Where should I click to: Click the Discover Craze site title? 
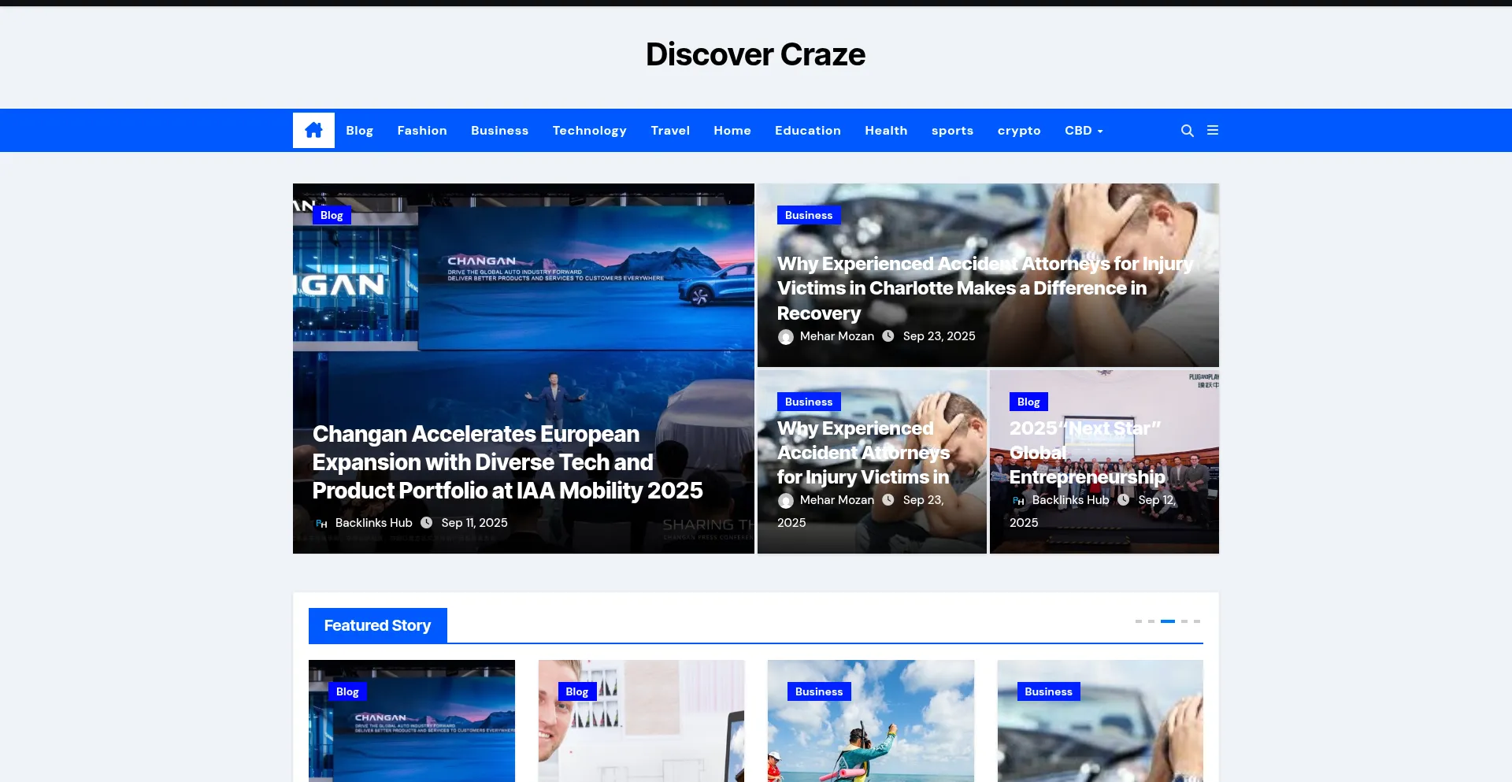(755, 54)
